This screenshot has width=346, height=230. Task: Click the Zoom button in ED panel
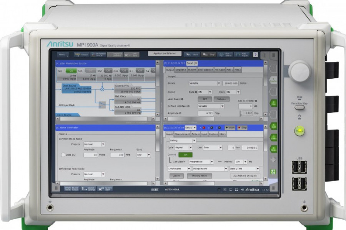pos(176,176)
